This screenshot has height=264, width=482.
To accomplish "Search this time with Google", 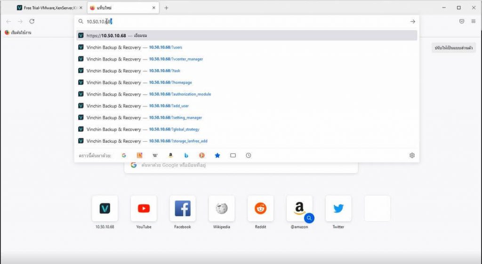I will point(124,155).
